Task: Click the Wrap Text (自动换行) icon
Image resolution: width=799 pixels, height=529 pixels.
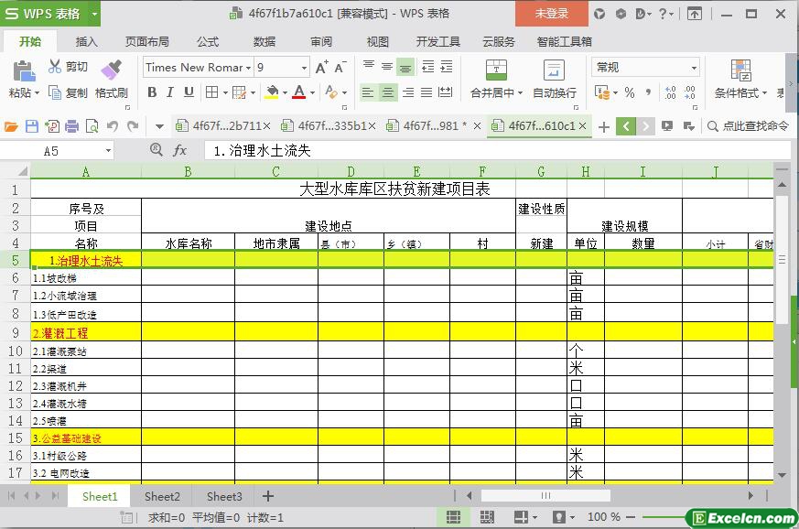Action: [x=554, y=70]
